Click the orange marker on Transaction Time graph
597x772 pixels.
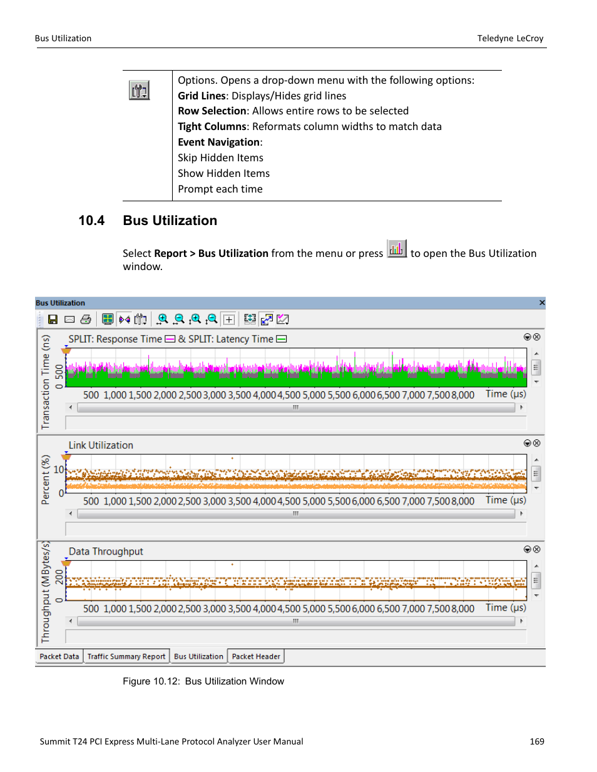tap(66, 351)
